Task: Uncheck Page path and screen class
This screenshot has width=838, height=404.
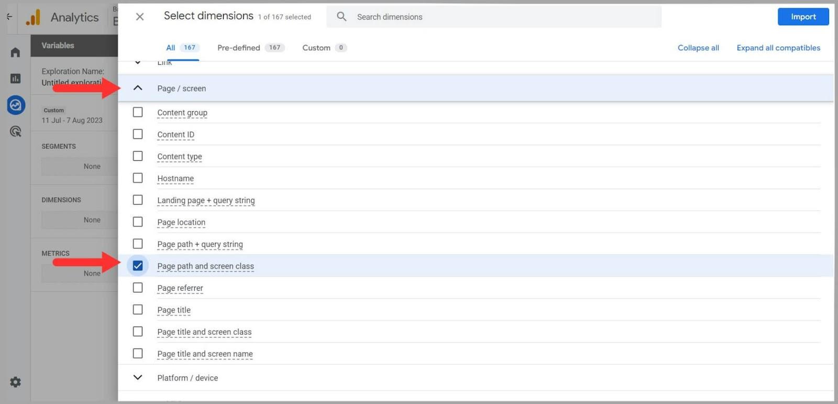Action: click(x=138, y=266)
